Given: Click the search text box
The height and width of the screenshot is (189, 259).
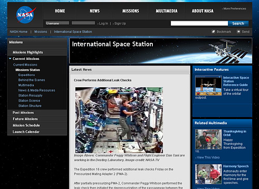Looking at the screenshot, I should click(199, 23).
